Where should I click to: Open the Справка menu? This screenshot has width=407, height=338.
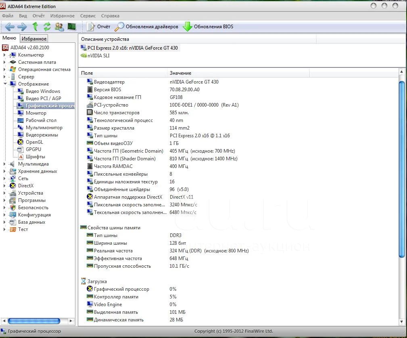[110, 16]
